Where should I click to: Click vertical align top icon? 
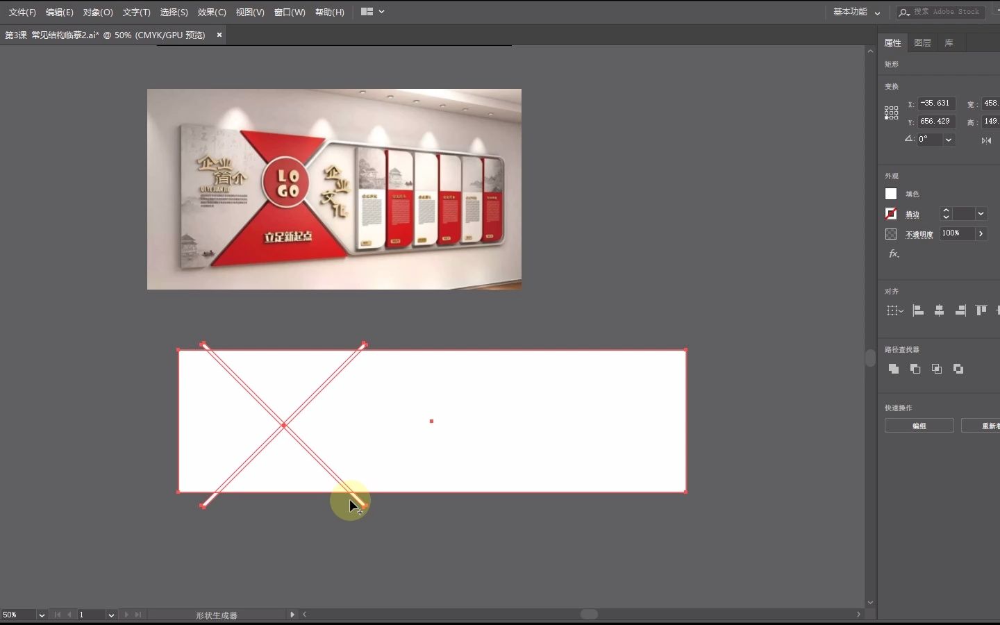coord(981,310)
